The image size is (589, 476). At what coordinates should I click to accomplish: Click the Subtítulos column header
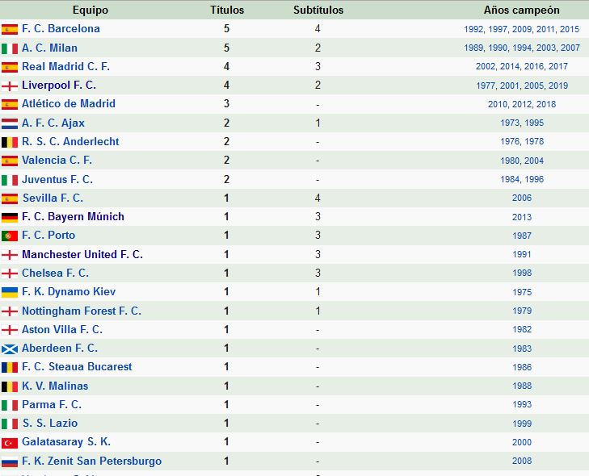pos(318,10)
